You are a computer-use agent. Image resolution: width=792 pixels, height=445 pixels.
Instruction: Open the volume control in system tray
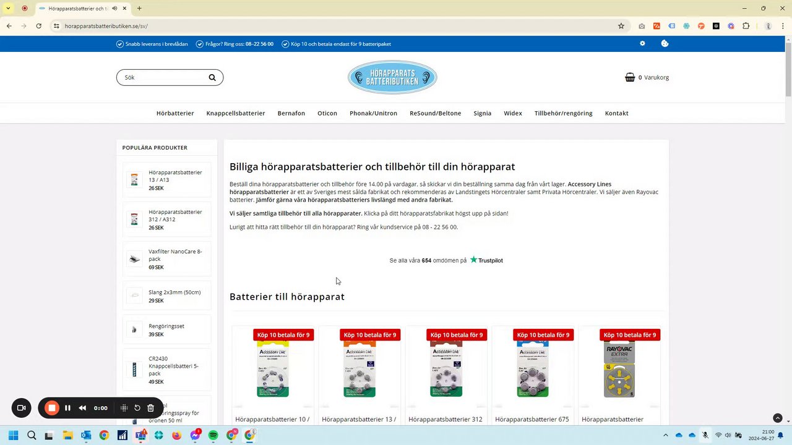tap(728, 435)
